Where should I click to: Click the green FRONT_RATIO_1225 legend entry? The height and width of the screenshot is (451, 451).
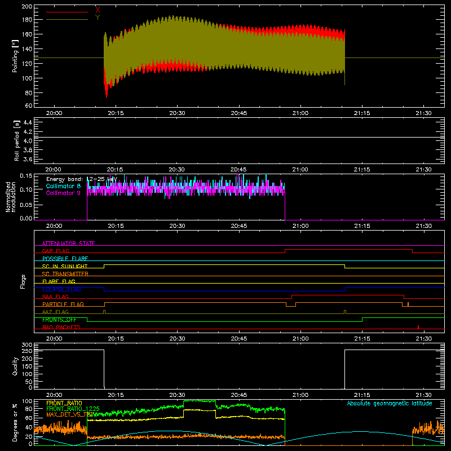[73, 409]
